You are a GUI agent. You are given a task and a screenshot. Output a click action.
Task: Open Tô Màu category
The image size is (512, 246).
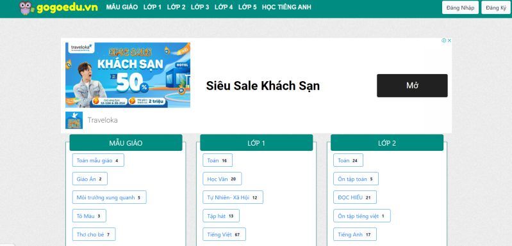pyautogui.click(x=89, y=216)
